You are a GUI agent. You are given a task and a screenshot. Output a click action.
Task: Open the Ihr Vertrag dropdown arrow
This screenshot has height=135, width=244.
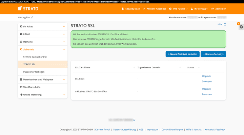[207, 9]
